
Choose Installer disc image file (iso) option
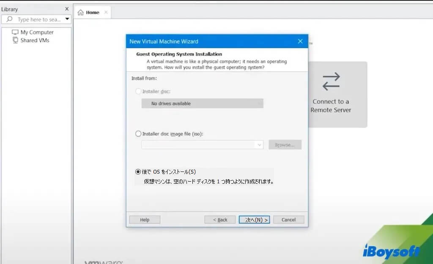(x=138, y=133)
